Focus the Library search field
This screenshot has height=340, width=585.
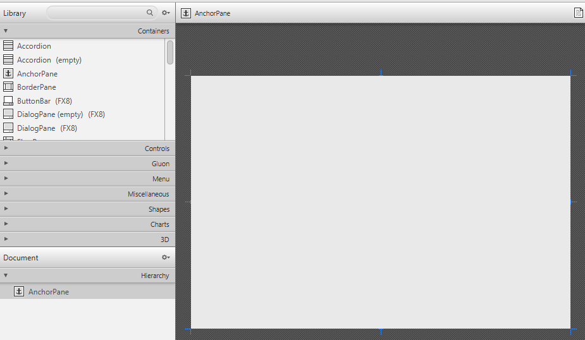pyautogui.click(x=101, y=13)
